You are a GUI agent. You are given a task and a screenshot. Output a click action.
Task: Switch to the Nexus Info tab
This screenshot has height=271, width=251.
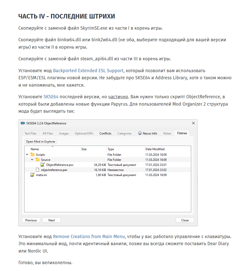tap(148, 133)
